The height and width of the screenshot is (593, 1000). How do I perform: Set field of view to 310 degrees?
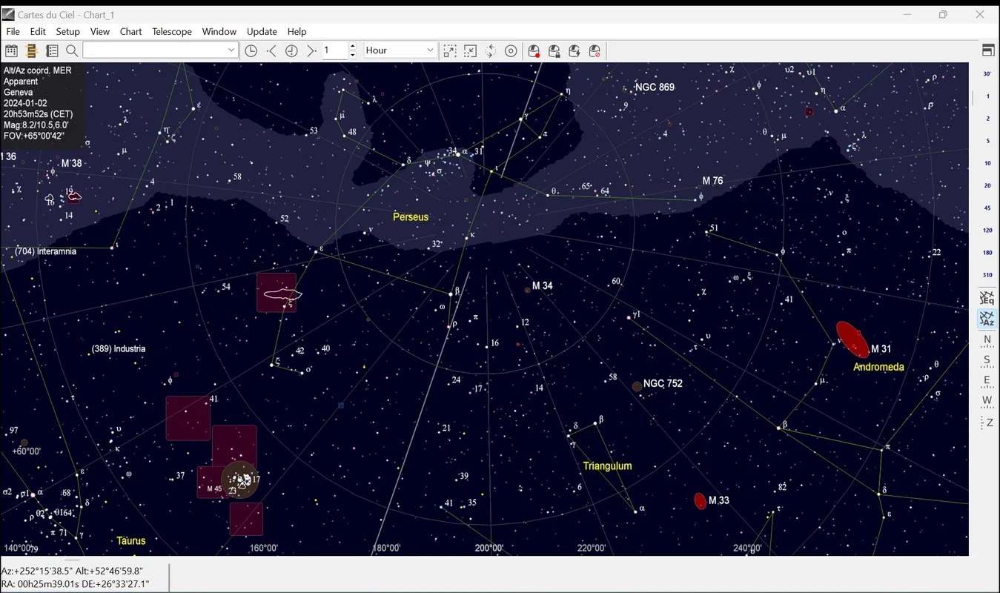(x=987, y=275)
